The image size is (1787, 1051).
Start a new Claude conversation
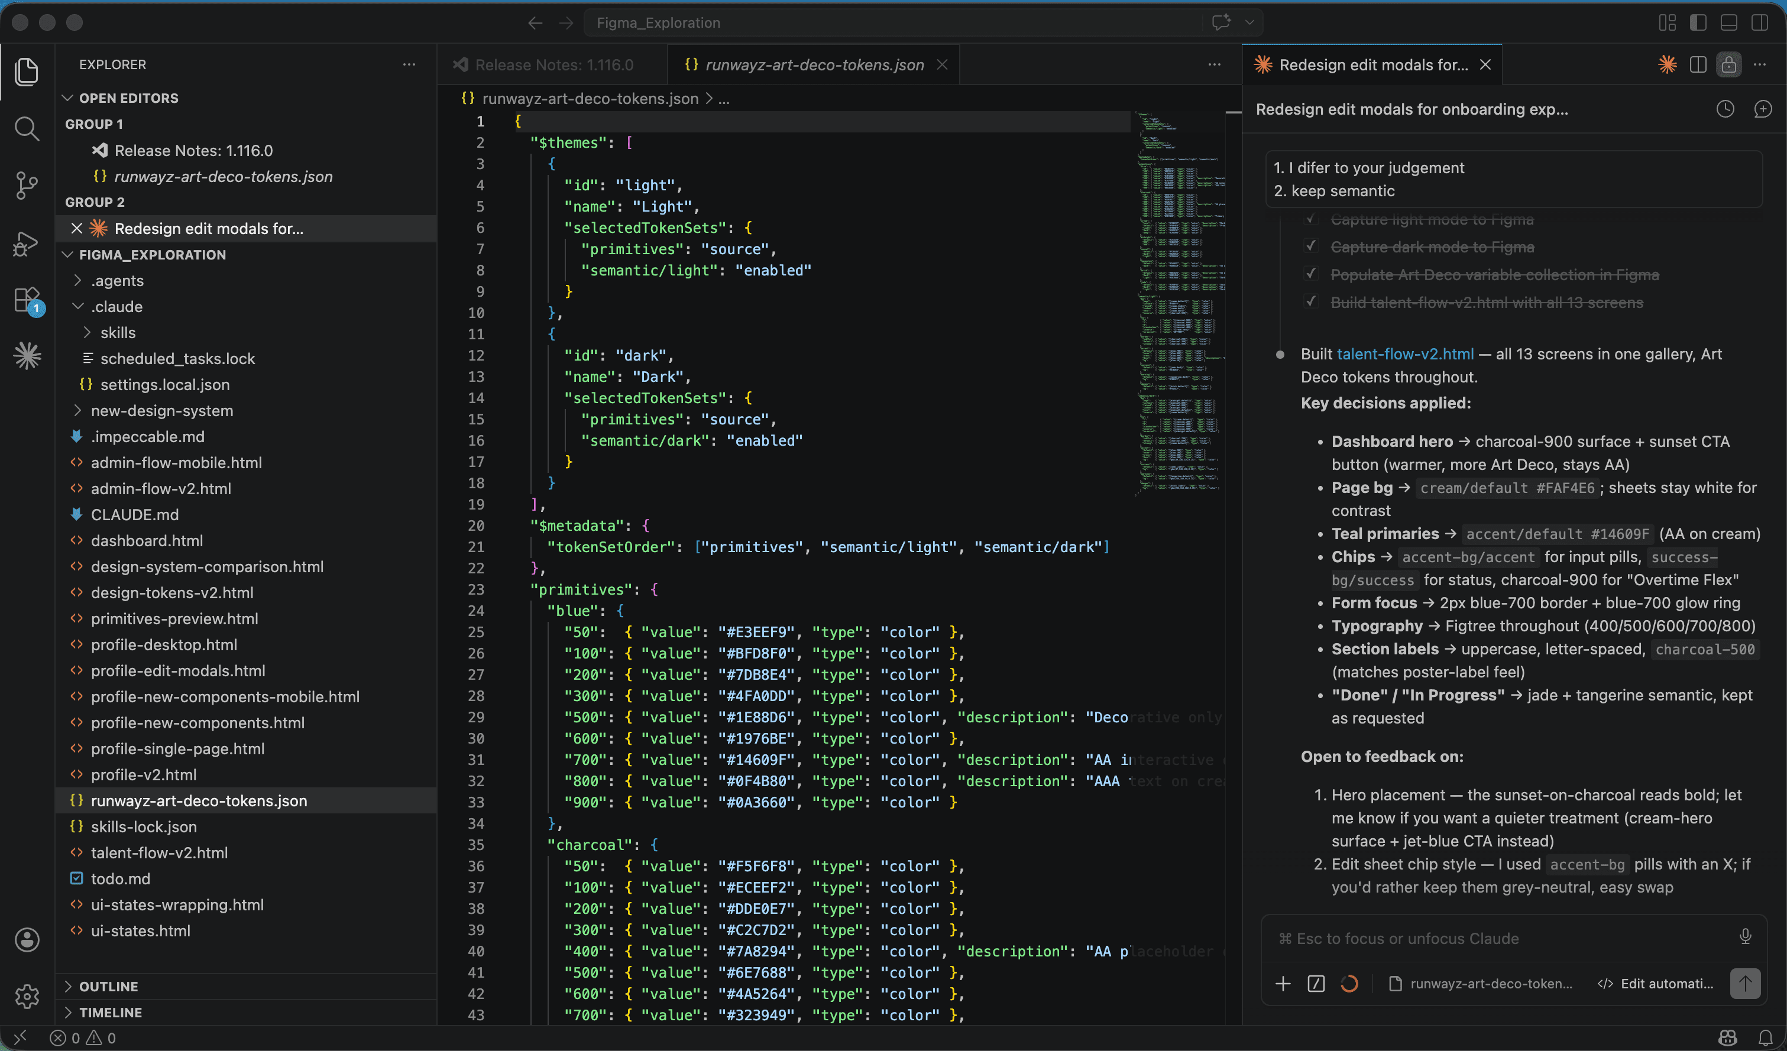pos(1765,109)
